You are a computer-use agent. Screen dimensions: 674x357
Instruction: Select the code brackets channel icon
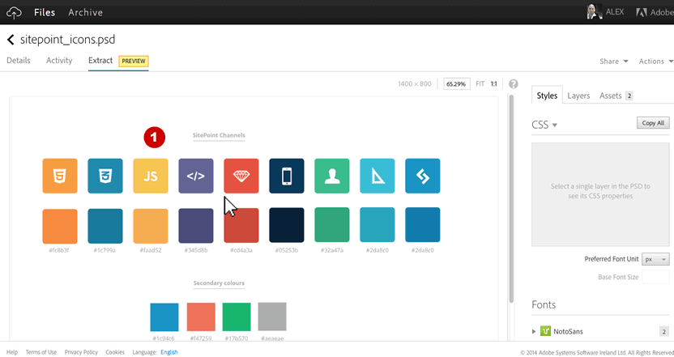tap(196, 176)
